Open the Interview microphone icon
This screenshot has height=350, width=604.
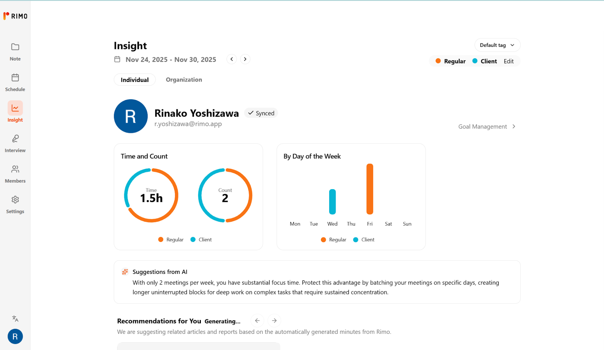tap(15, 139)
